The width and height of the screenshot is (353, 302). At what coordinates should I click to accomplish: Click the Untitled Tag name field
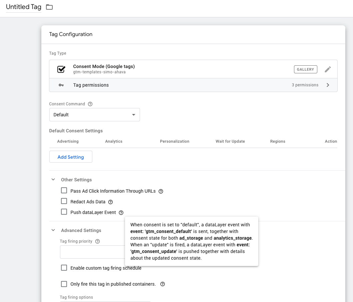point(24,7)
